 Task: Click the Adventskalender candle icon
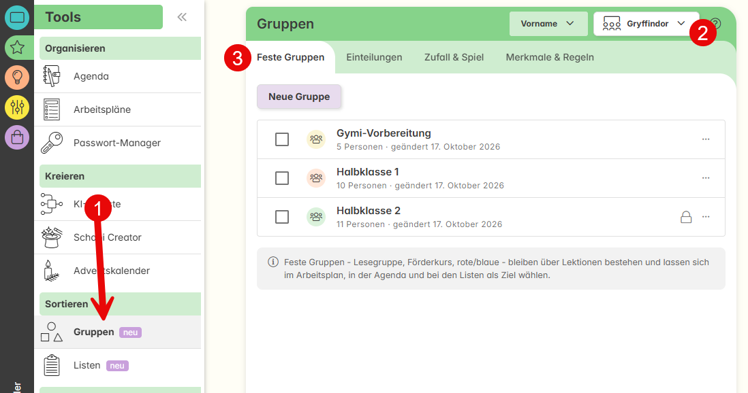tap(52, 271)
